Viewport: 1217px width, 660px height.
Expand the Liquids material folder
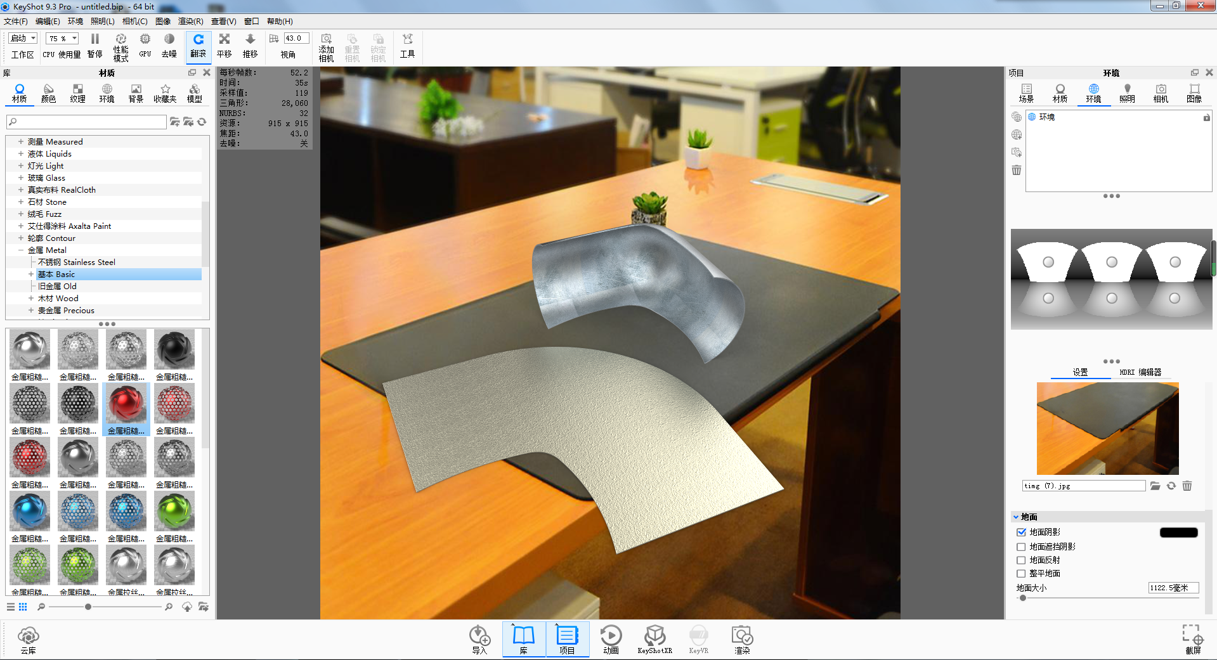21,153
